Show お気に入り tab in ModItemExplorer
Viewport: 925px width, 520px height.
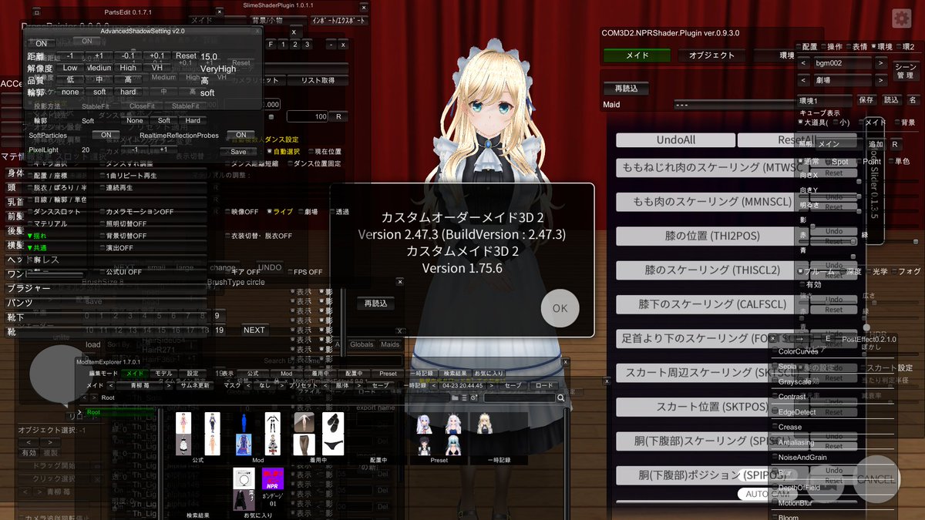point(489,374)
